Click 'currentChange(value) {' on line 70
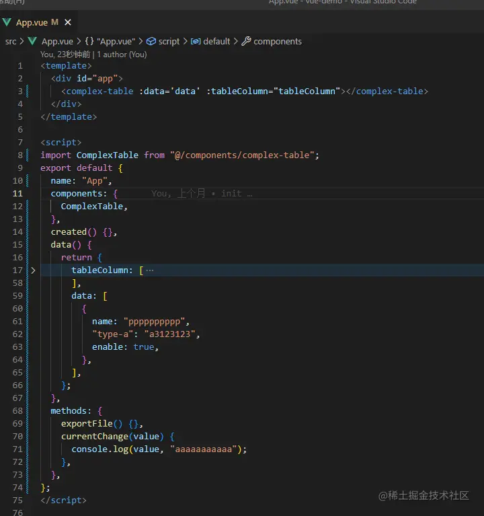 pyautogui.click(x=118, y=437)
